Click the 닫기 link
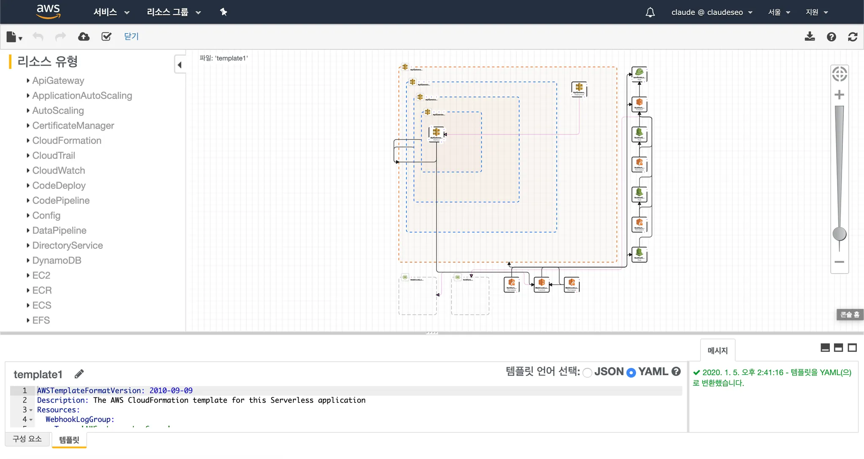This screenshot has height=459, width=864. [131, 36]
